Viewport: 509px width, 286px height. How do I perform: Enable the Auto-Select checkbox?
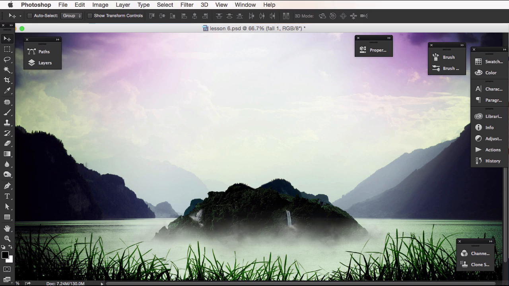pyautogui.click(x=29, y=16)
